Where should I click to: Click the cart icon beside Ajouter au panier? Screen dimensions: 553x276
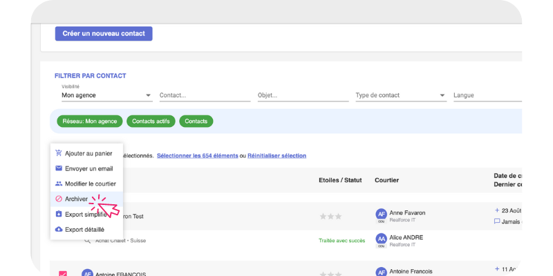pyautogui.click(x=59, y=153)
